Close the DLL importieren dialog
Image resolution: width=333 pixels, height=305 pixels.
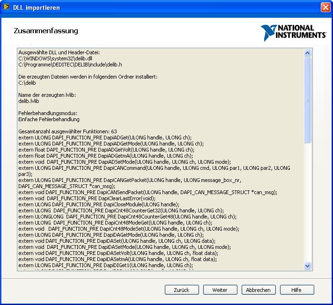[x=325, y=7]
